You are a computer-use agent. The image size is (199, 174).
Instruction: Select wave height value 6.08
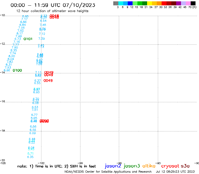click(x=35, y=103)
